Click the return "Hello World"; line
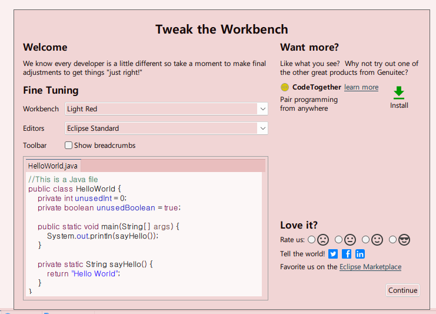Screen dimensions: 436x314 (x=84, y=273)
